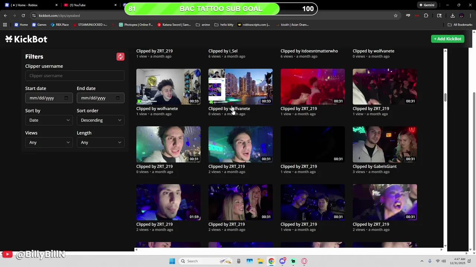Click the Chrome icon in the taskbar
The height and width of the screenshot is (267, 476).
[x=271, y=261]
